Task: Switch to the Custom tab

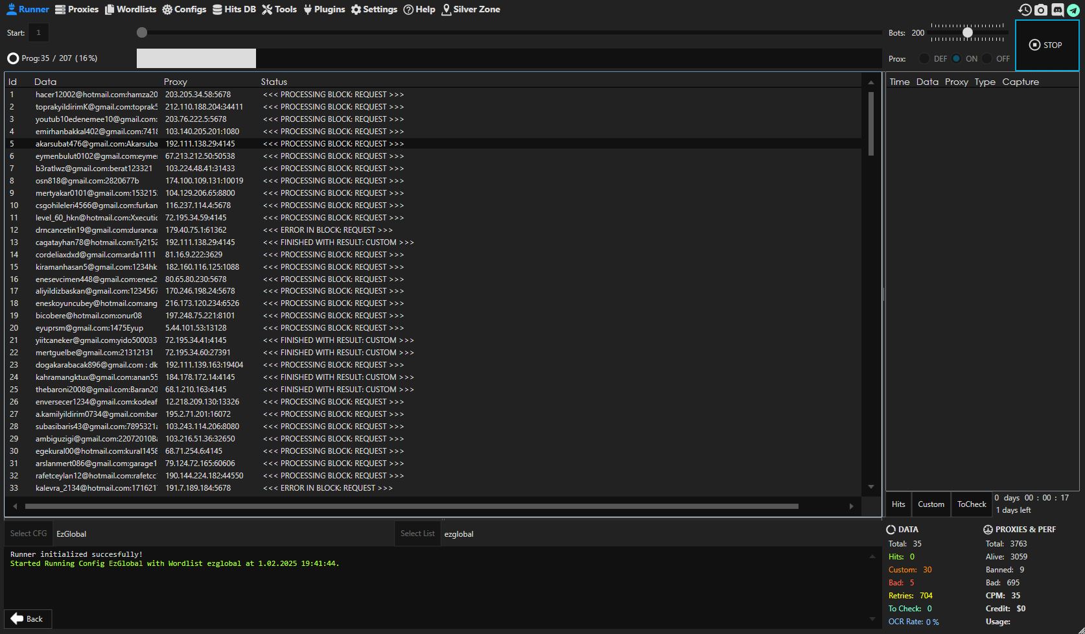Action: 931,504
